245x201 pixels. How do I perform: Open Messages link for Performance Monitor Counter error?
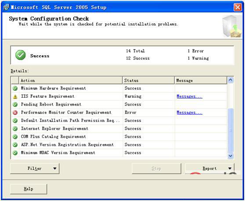pyautogui.click(x=189, y=113)
